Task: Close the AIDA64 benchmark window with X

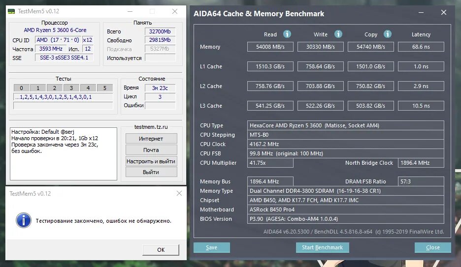Action: [x=444, y=12]
